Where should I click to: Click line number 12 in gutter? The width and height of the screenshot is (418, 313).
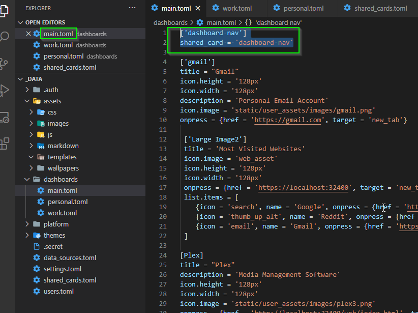(x=163, y=139)
